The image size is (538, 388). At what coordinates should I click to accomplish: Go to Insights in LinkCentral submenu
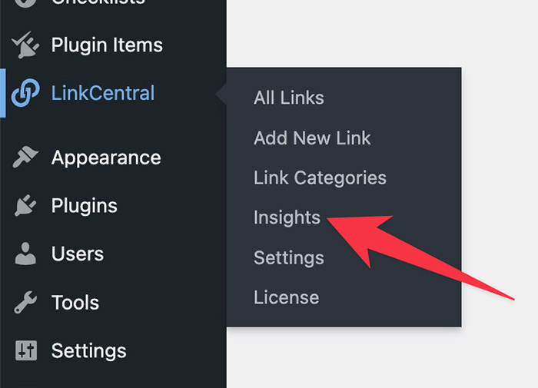pyautogui.click(x=287, y=218)
